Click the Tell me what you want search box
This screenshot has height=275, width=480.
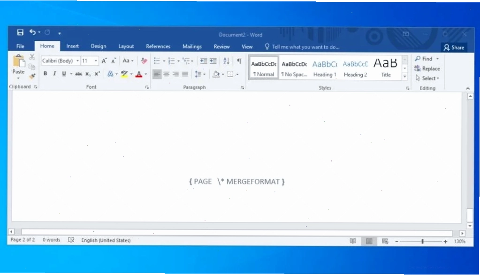(302, 47)
